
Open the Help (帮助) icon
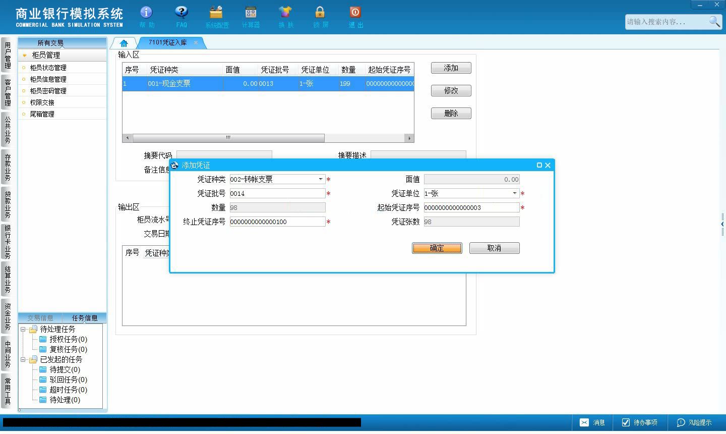coord(146,17)
